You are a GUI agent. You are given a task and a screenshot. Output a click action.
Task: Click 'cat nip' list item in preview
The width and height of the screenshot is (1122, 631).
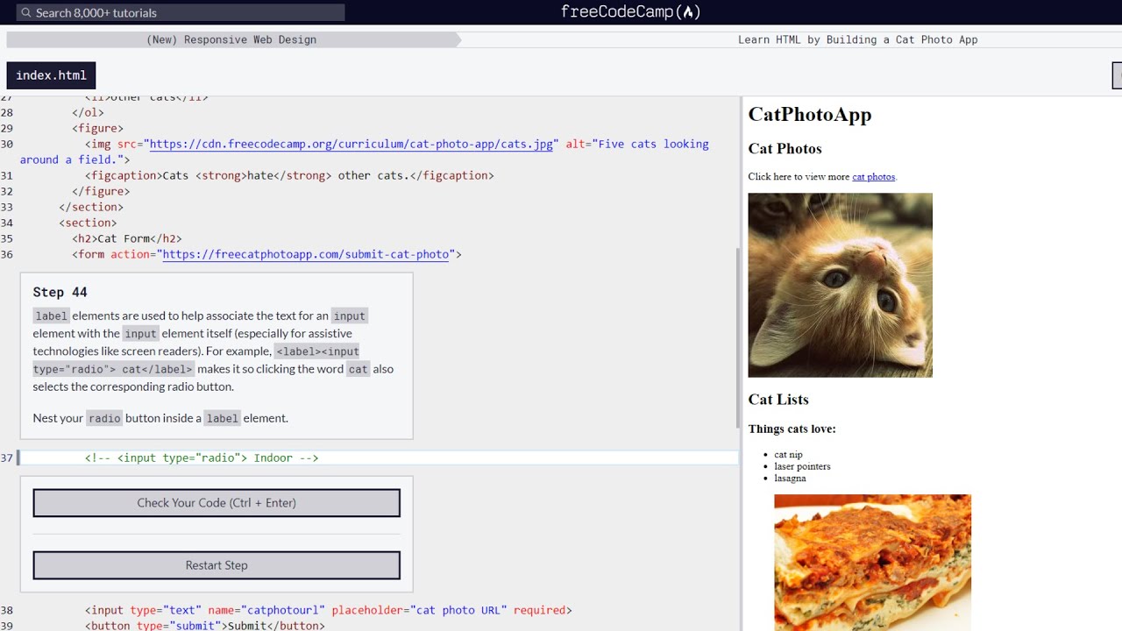pos(788,455)
